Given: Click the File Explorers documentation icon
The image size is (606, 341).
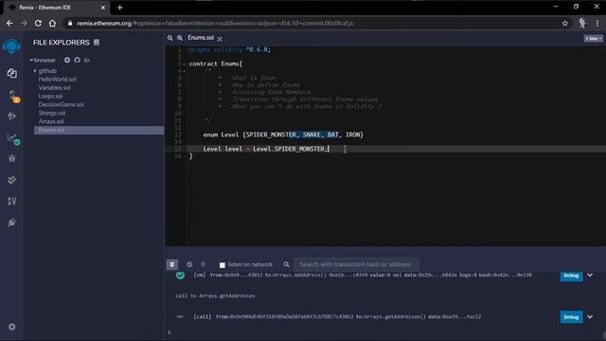Looking at the screenshot, I should click(97, 42).
